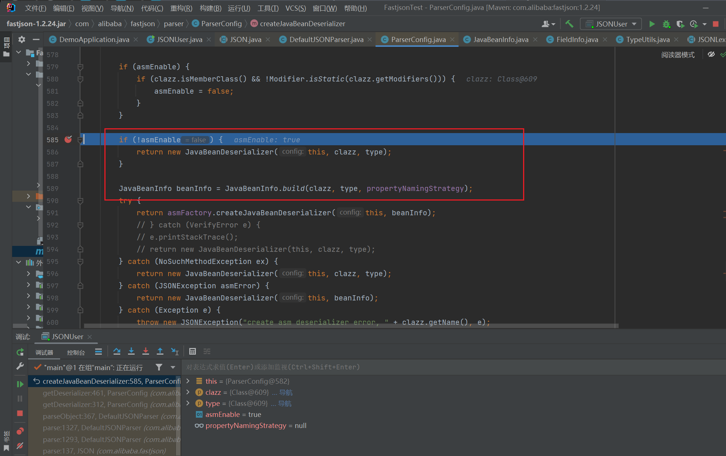
Task: Open View Breakpoints double red dots
Action: click(x=20, y=431)
